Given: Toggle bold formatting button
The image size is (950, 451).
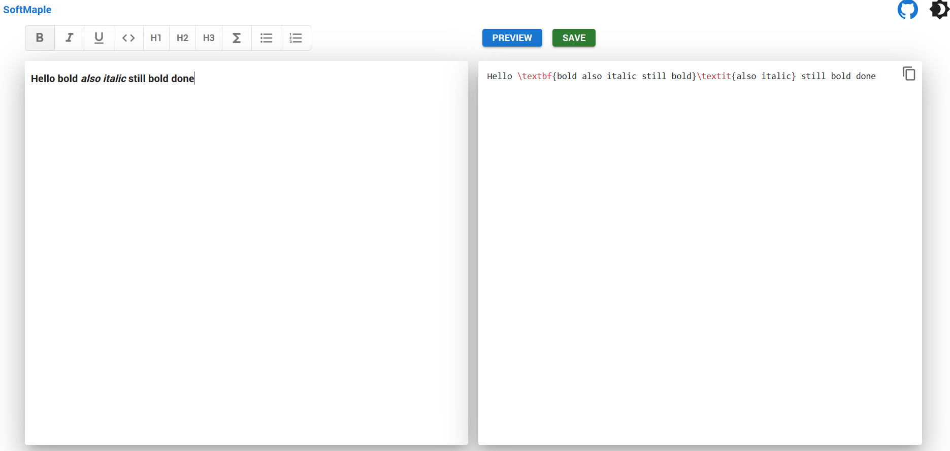Looking at the screenshot, I should [40, 38].
